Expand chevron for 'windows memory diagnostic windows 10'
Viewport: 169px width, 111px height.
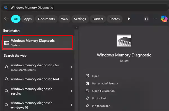(72, 105)
